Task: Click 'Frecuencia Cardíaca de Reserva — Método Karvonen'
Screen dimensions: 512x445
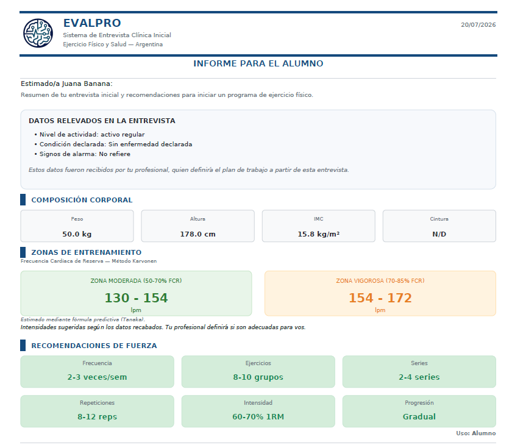Action: click(x=88, y=261)
